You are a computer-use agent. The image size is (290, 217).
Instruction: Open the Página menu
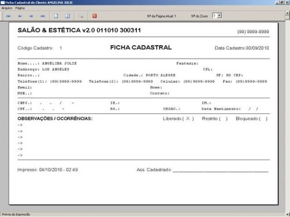[20, 8]
